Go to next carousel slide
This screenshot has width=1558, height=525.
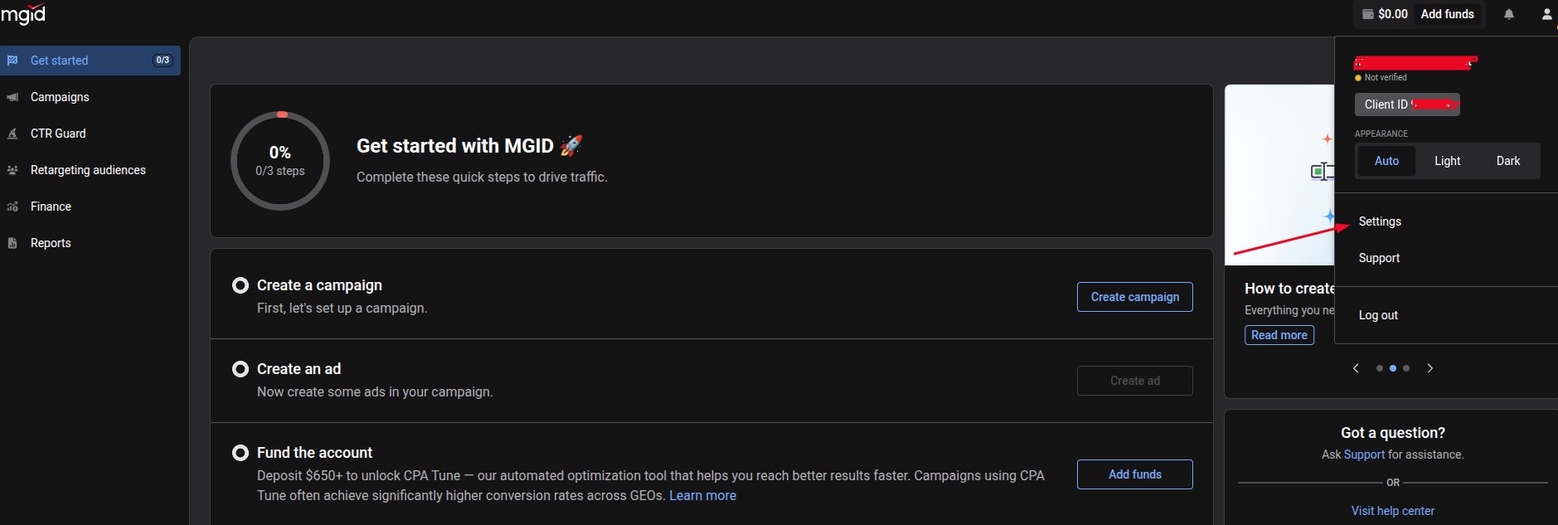pyautogui.click(x=1429, y=368)
